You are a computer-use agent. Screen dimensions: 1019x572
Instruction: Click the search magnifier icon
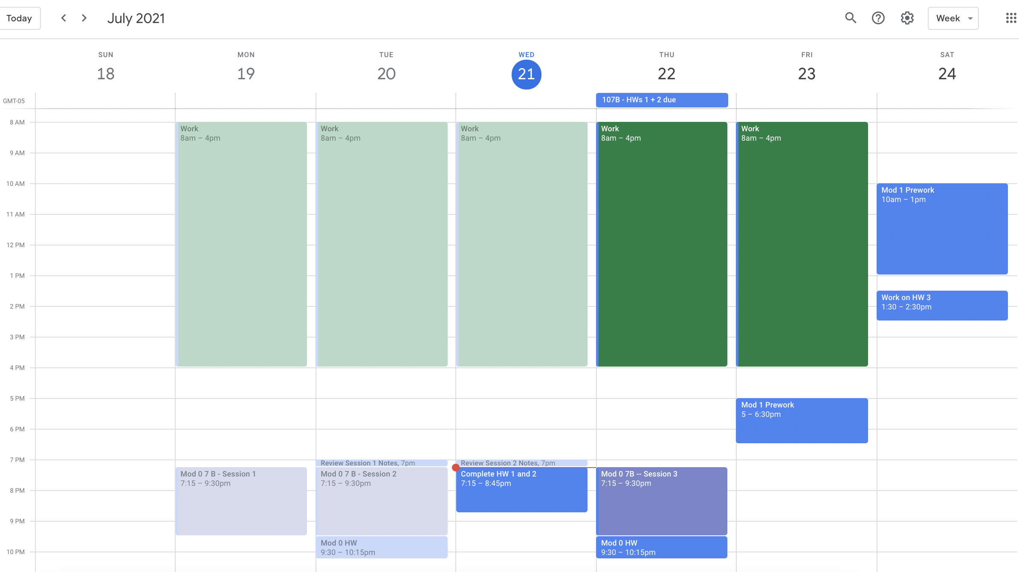coord(851,18)
